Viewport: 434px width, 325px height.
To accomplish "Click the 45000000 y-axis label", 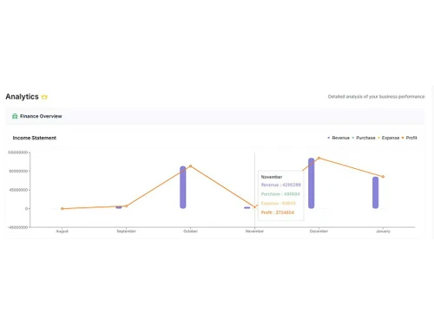I will tap(18, 190).
